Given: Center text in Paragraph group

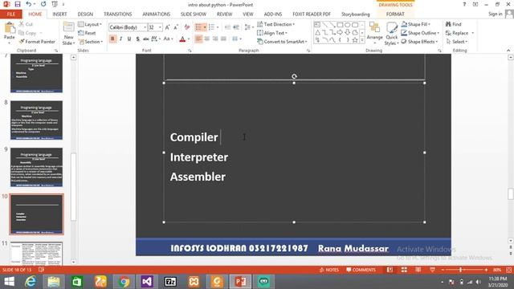Looking at the screenshot, I should click(207, 39).
